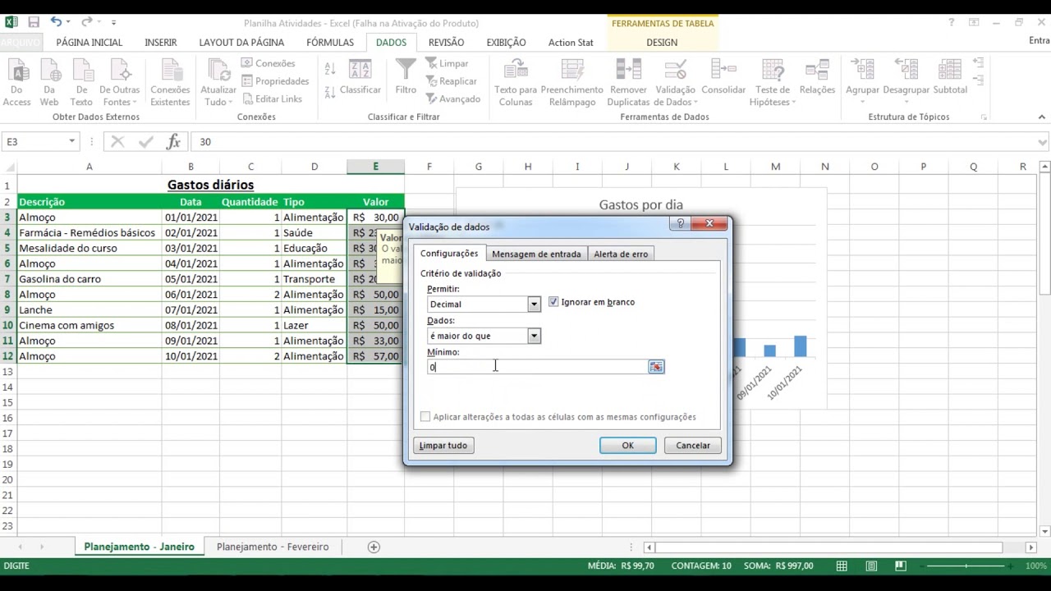The image size is (1051, 591).
Task: Click the Filtro funnel icon
Action: click(x=406, y=71)
